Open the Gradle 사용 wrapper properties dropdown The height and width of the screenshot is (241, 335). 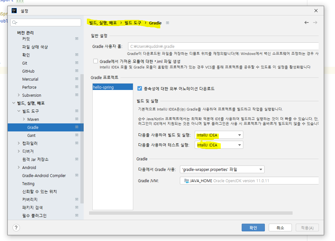pos(222,170)
